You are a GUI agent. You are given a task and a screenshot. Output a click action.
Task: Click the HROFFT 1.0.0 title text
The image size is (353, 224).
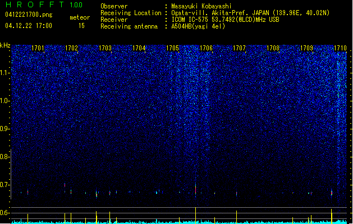pos(44,4)
